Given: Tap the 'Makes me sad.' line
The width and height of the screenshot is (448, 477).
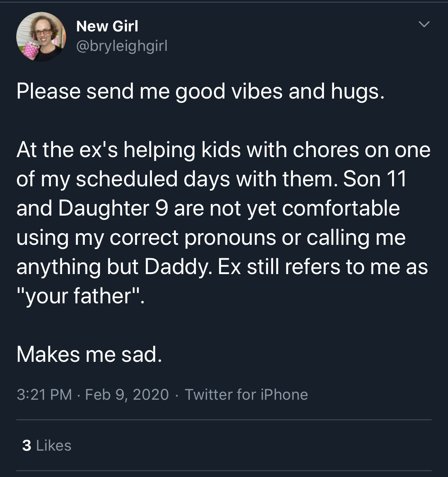Looking at the screenshot, I should [x=89, y=354].
